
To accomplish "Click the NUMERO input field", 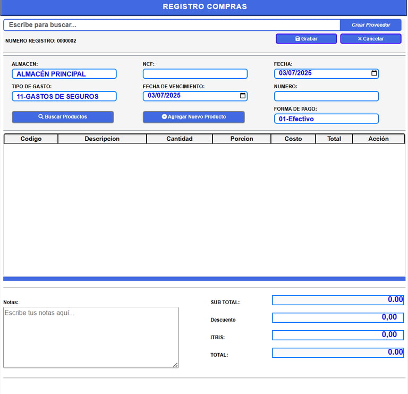I will point(326,96).
